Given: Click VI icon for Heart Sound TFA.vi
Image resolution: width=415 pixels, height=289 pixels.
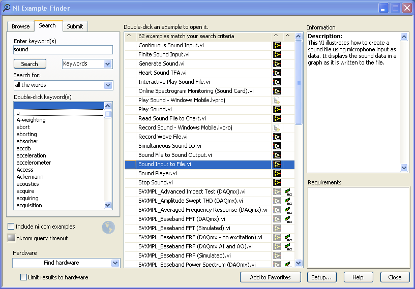Looking at the screenshot, I should pos(277,73).
